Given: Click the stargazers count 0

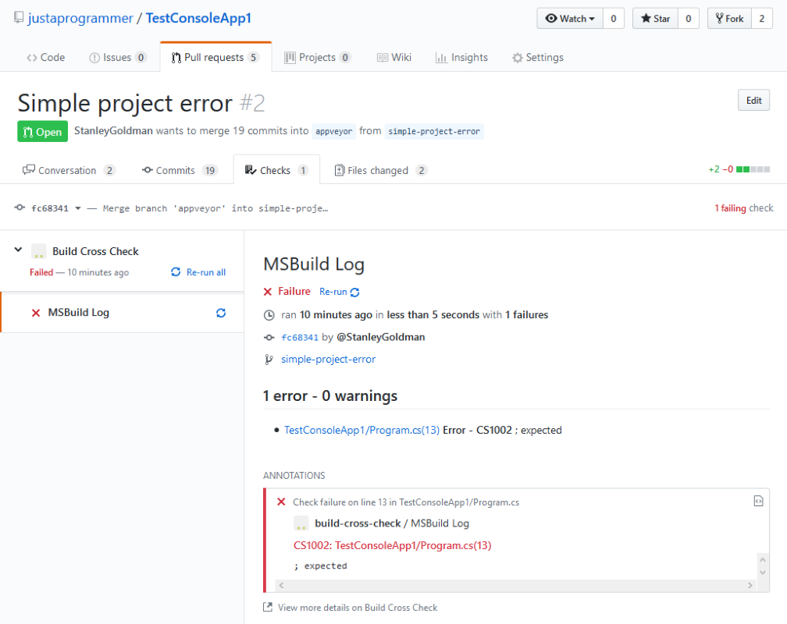Looking at the screenshot, I should tap(689, 19).
